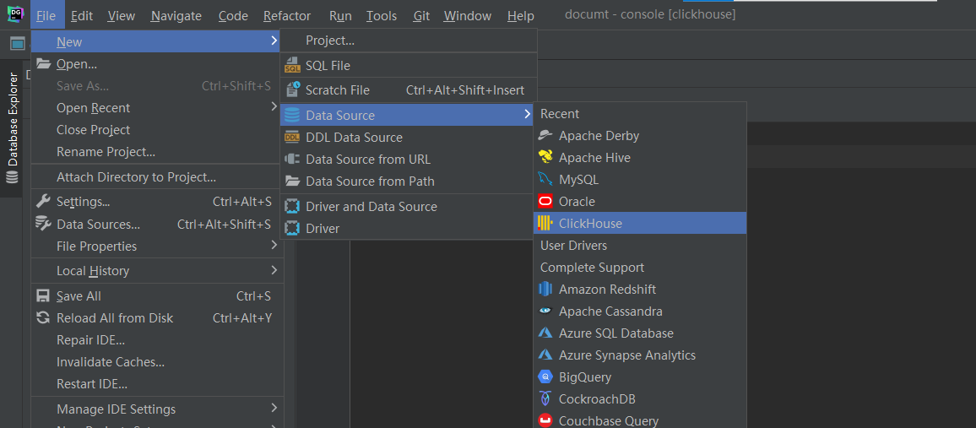976x428 pixels.
Task: Expand the Data Source submenu arrow
Action: click(x=527, y=114)
